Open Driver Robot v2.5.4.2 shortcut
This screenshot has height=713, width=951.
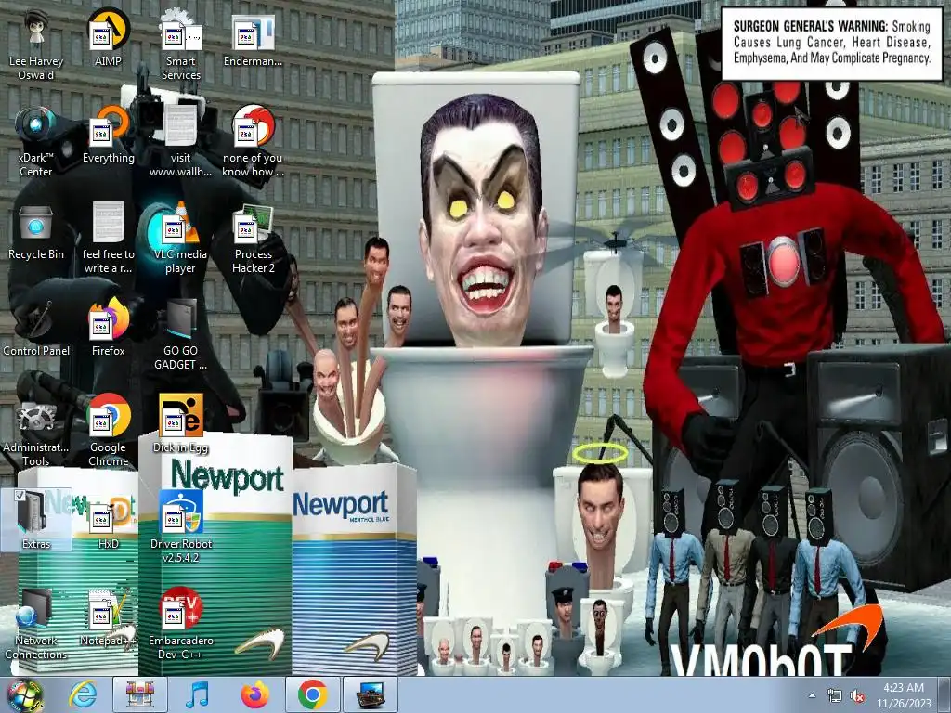(x=181, y=527)
